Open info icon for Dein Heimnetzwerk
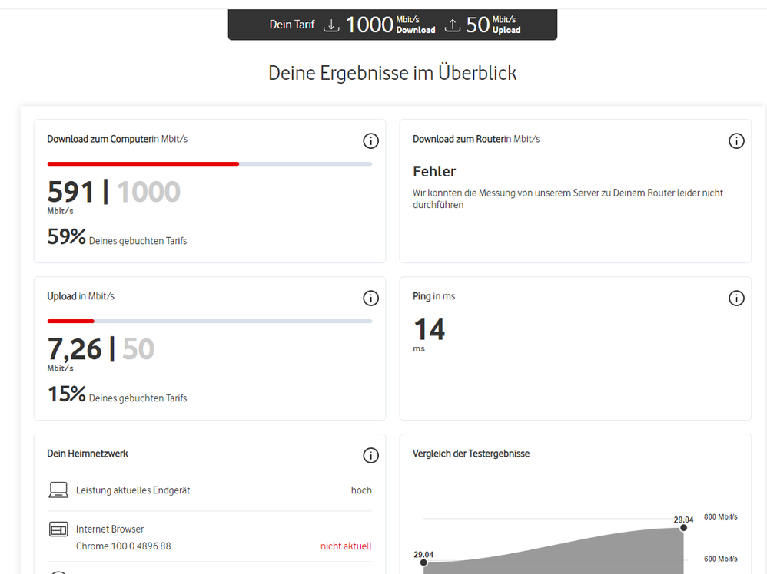 pyautogui.click(x=370, y=456)
